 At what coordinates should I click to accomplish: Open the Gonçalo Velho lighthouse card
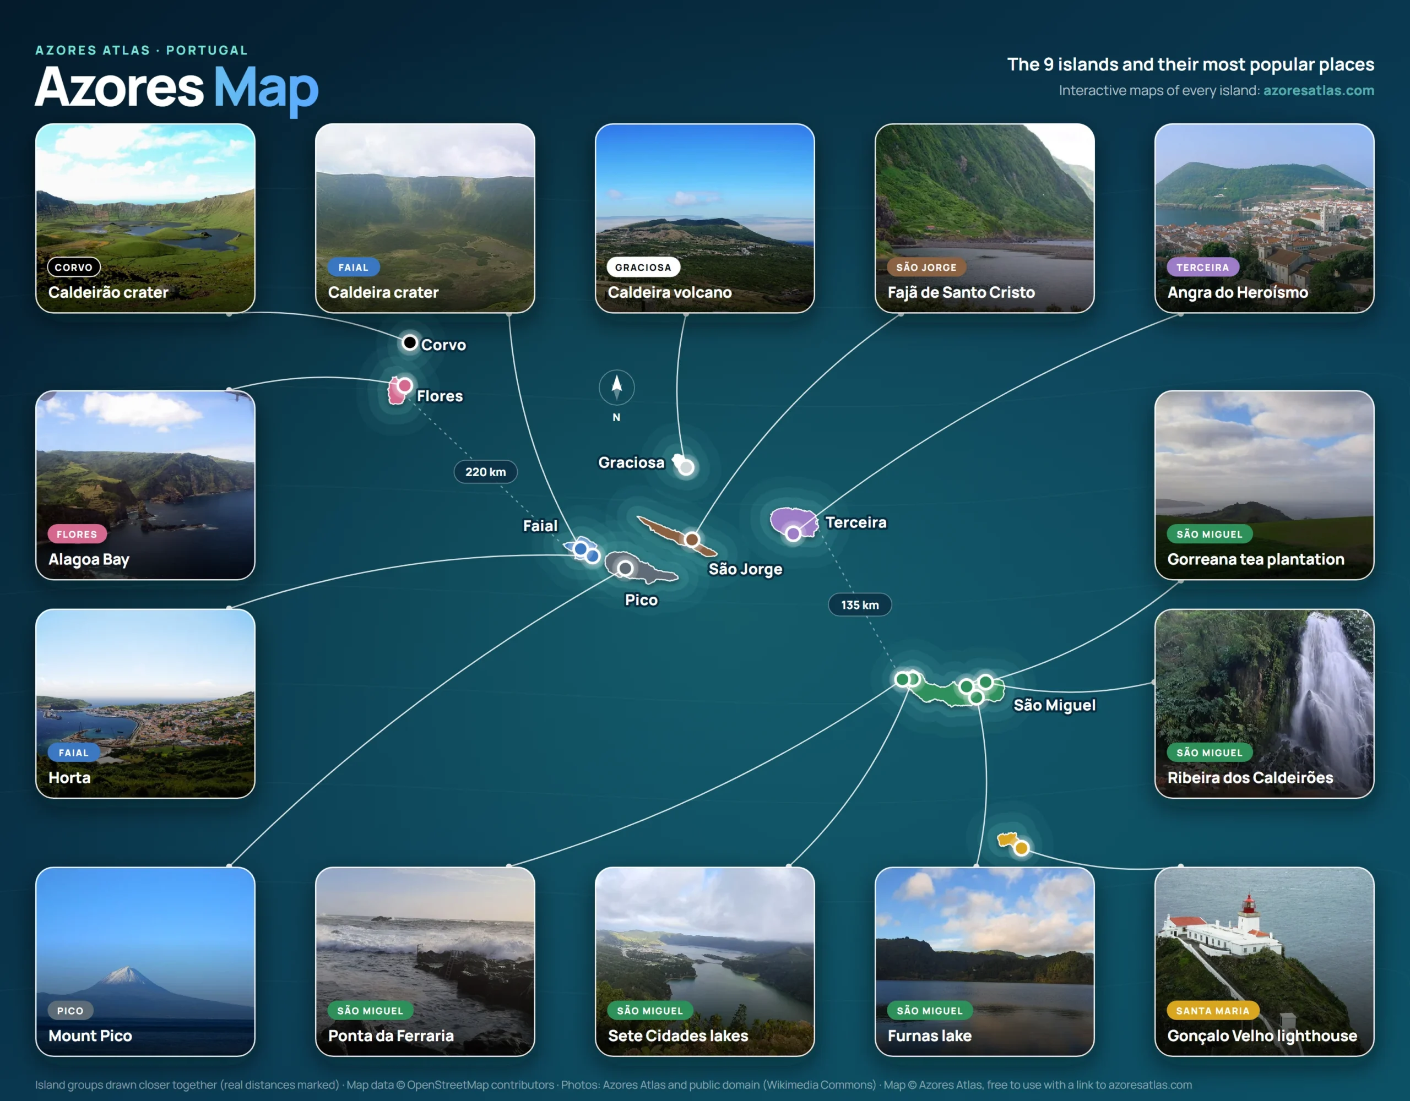pyautogui.click(x=1264, y=962)
